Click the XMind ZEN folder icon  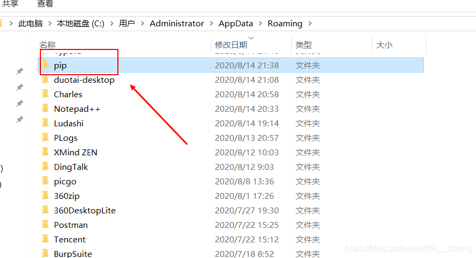pyautogui.click(x=46, y=152)
